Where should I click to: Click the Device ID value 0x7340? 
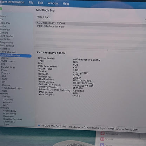point(77,75)
